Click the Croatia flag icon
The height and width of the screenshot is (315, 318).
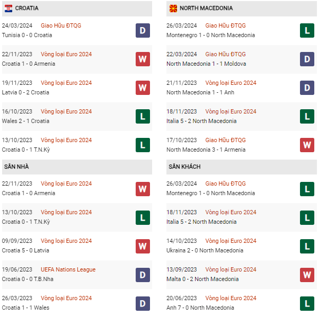tap(8, 8)
